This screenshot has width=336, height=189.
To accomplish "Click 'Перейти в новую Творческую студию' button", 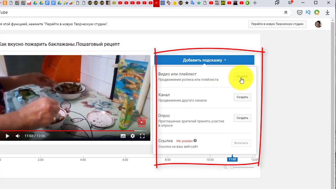I will pos(277,24).
